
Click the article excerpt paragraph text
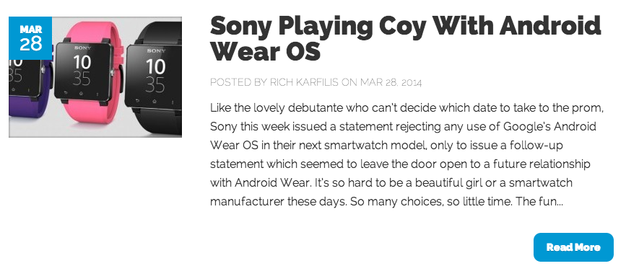pos(407,155)
